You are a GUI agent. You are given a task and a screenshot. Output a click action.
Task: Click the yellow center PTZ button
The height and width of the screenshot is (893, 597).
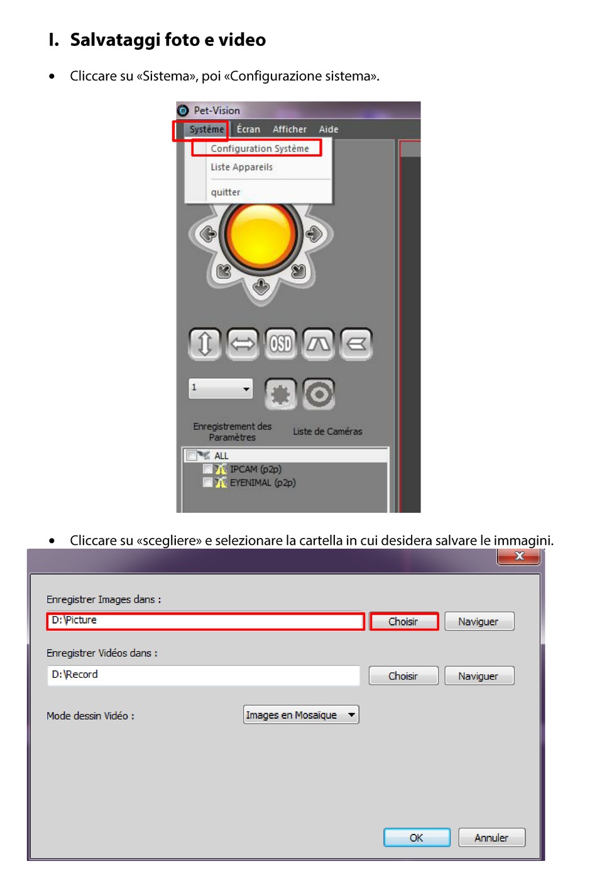pos(261,235)
